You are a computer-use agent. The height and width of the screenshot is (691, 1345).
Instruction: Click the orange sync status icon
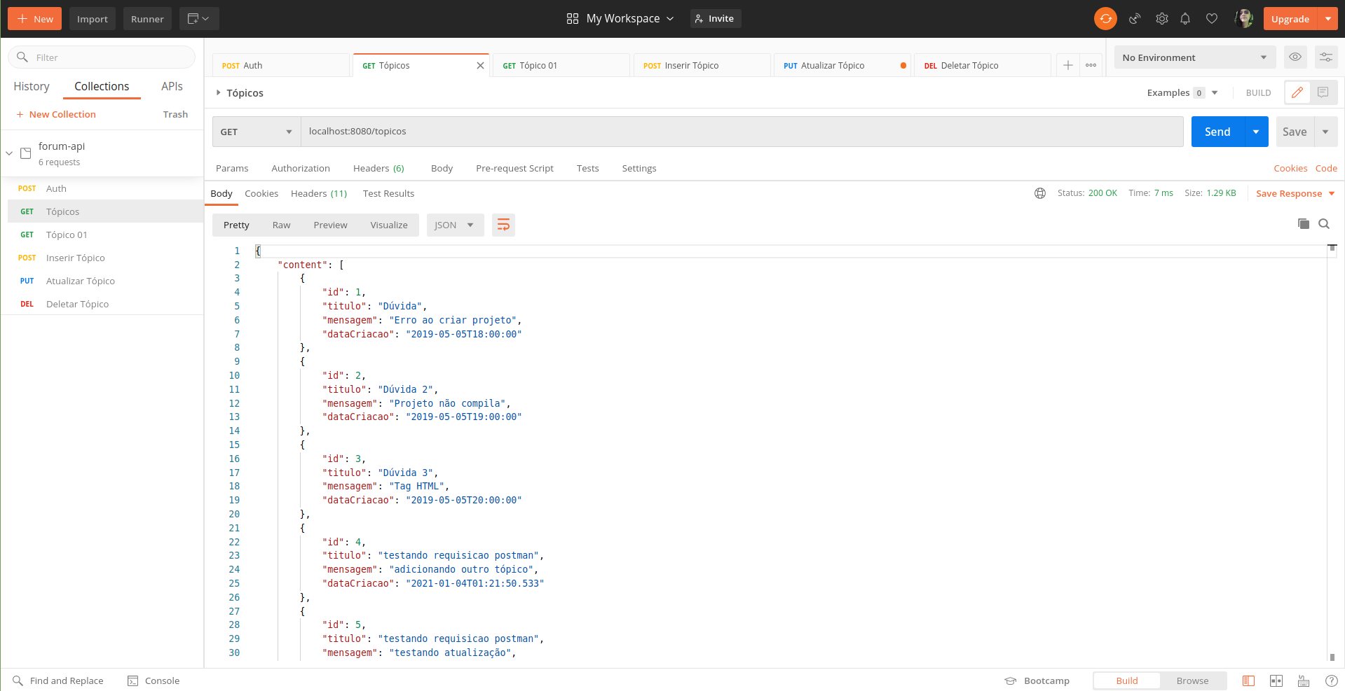[1105, 19]
